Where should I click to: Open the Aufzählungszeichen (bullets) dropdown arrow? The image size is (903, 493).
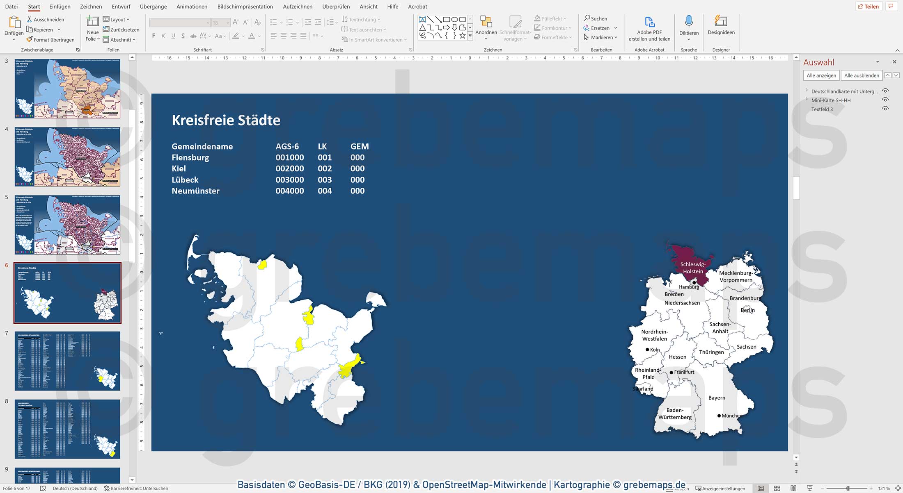(281, 22)
